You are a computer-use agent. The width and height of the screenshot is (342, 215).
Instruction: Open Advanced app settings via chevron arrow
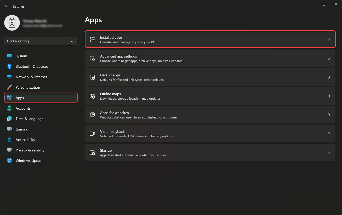coord(329,58)
